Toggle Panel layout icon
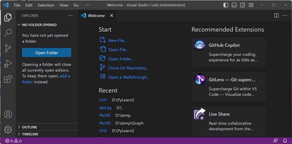Image resolution: width=292 pixels, height=144 pixels. [x=234, y=5]
